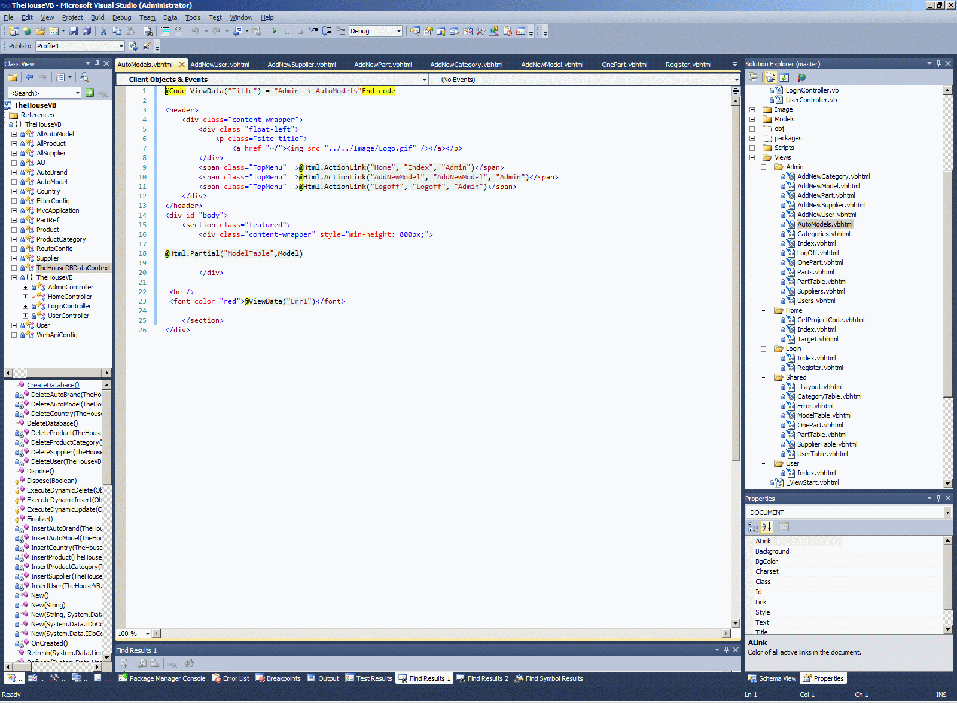Click the CreateDatabase() member link
This screenshot has width=957, height=703.
point(53,385)
